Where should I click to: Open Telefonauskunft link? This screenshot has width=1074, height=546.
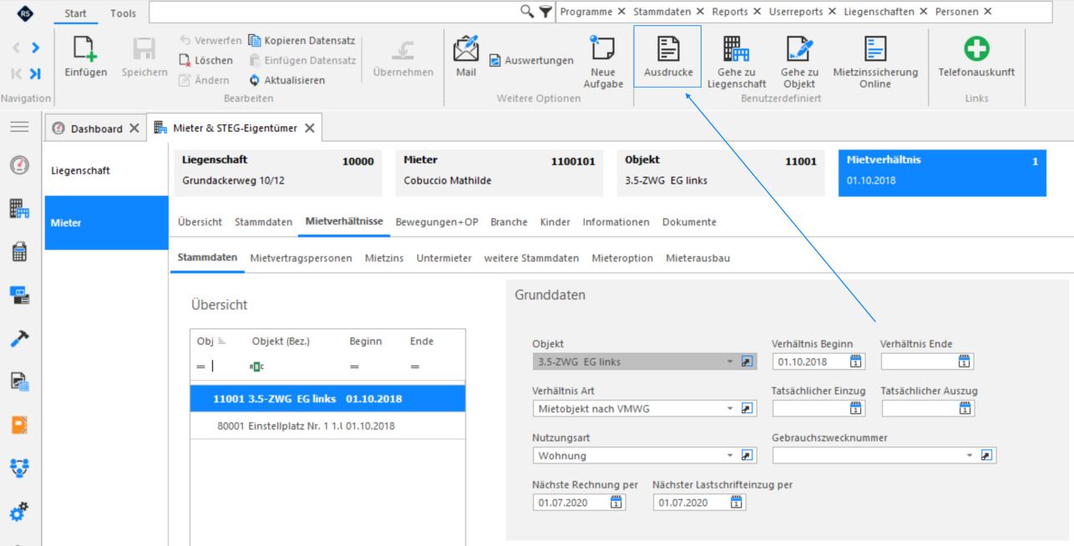coord(976,57)
